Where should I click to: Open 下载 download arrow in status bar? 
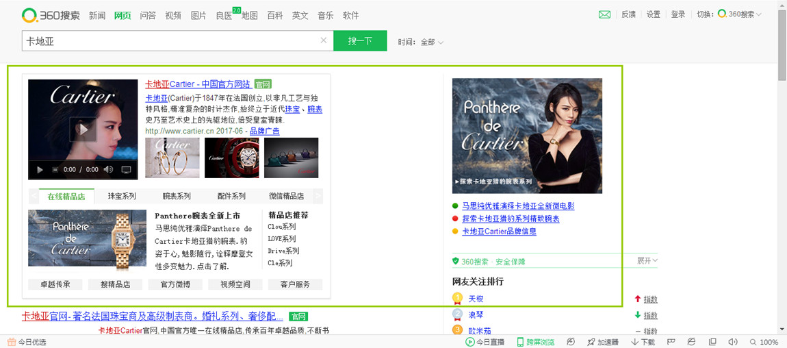pos(643,342)
